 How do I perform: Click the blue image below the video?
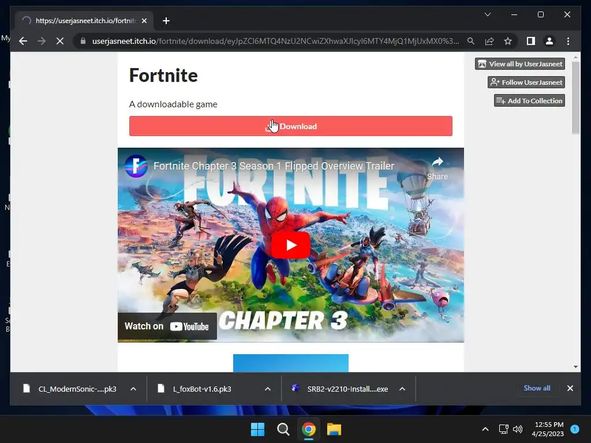point(291,363)
